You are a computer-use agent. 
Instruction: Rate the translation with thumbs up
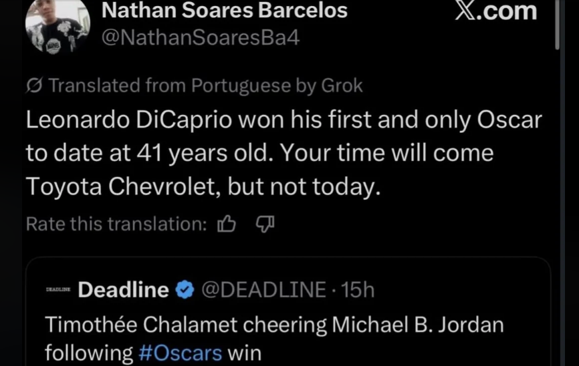click(x=227, y=224)
